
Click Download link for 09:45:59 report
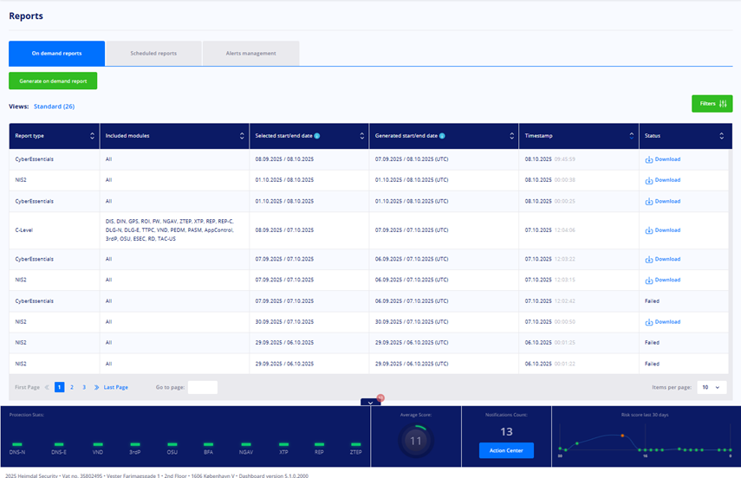(x=667, y=159)
